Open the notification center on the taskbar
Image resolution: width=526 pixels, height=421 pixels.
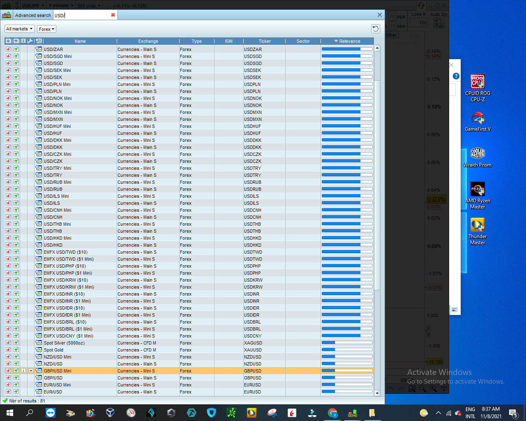513,413
